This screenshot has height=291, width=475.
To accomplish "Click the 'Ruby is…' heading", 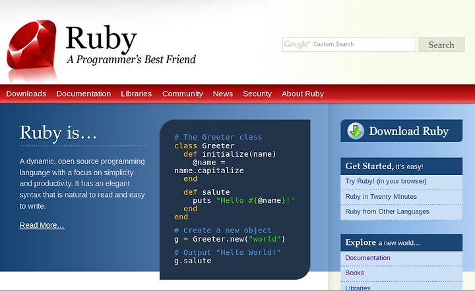I will (x=58, y=133).
